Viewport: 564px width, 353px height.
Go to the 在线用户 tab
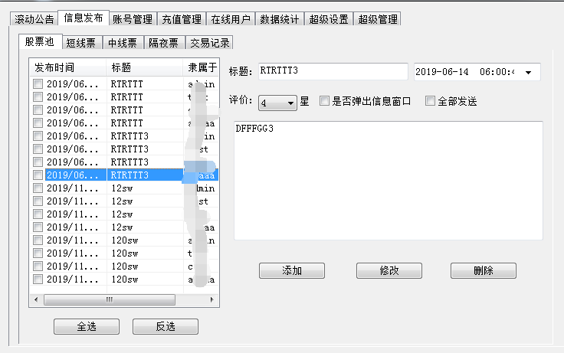click(231, 19)
